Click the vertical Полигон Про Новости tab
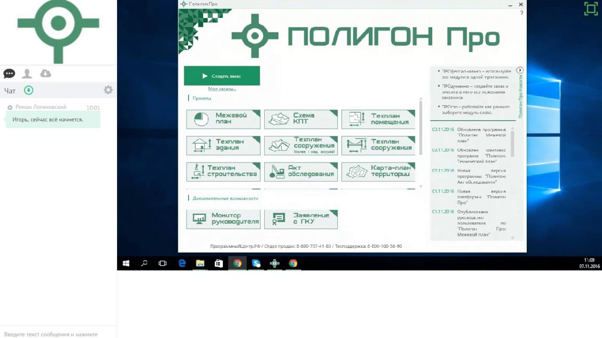This screenshot has width=602, height=338. point(520,96)
